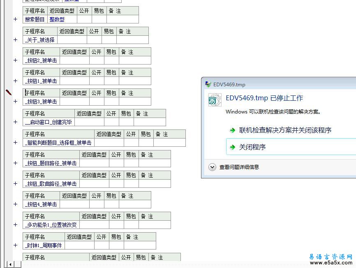This screenshot has width=356, height=268.
Task: Click the title bar icon of the EDV5469.tmp dialog
Action: point(208,84)
